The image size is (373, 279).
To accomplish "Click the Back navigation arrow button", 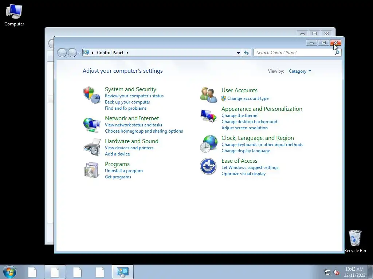I will (x=62, y=53).
